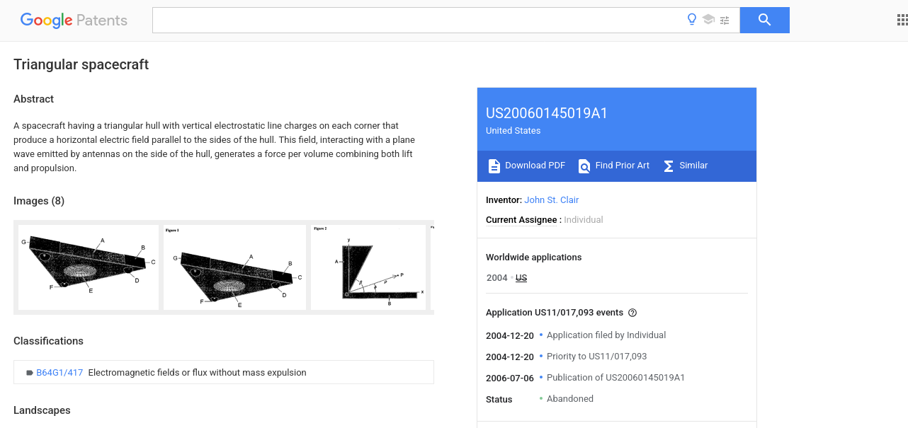Open the Google Patents home logo

[x=74, y=20]
